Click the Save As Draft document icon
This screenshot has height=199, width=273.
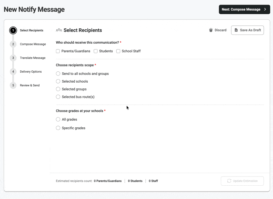(x=236, y=30)
